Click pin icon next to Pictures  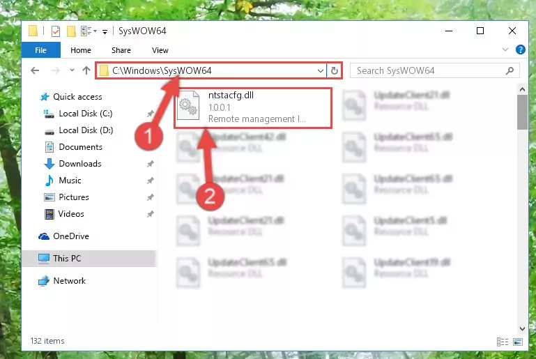coord(150,197)
